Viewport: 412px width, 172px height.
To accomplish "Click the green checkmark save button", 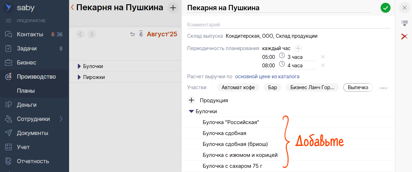I will click(x=385, y=8).
